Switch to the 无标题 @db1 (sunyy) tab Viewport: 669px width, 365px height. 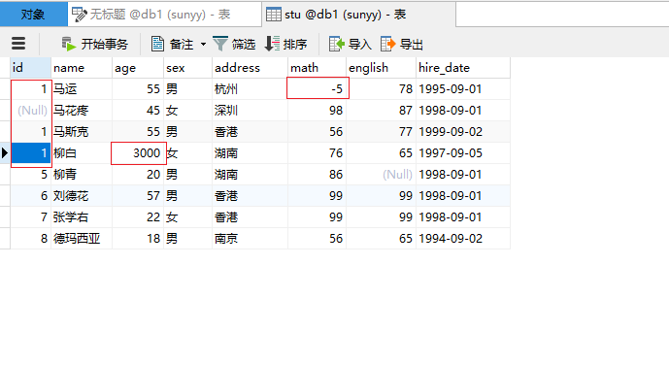pyautogui.click(x=164, y=14)
